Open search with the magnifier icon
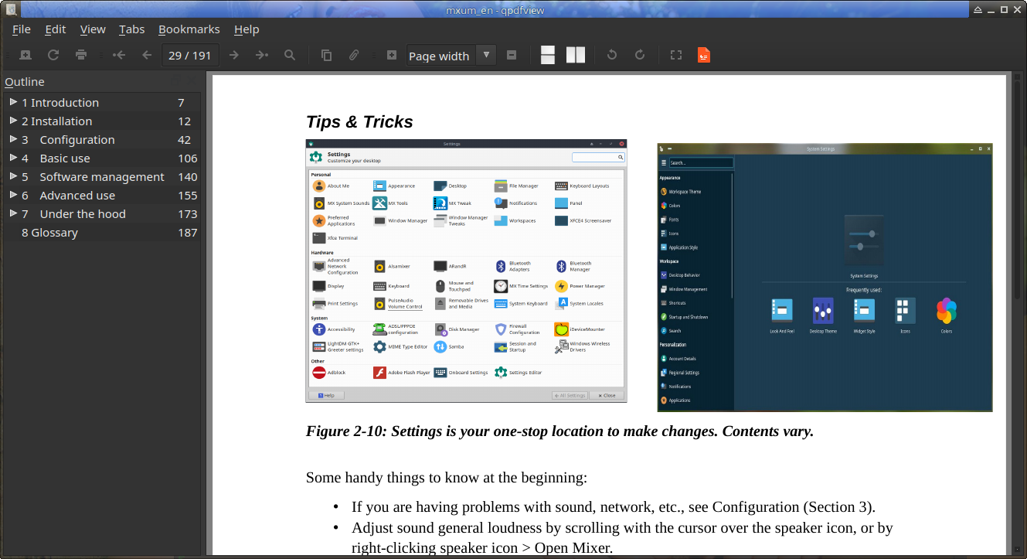This screenshot has width=1027, height=559. [x=290, y=55]
